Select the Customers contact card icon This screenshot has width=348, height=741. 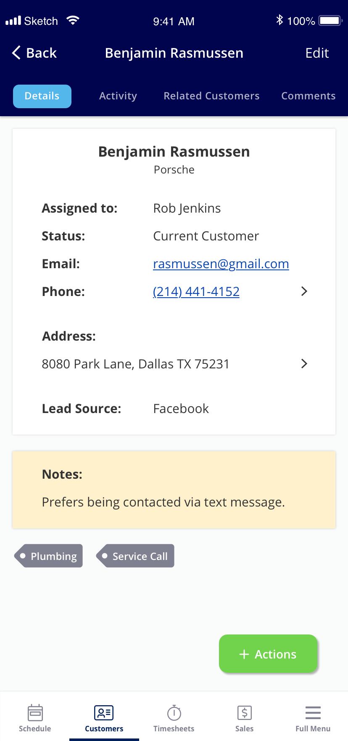pyautogui.click(x=104, y=712)
